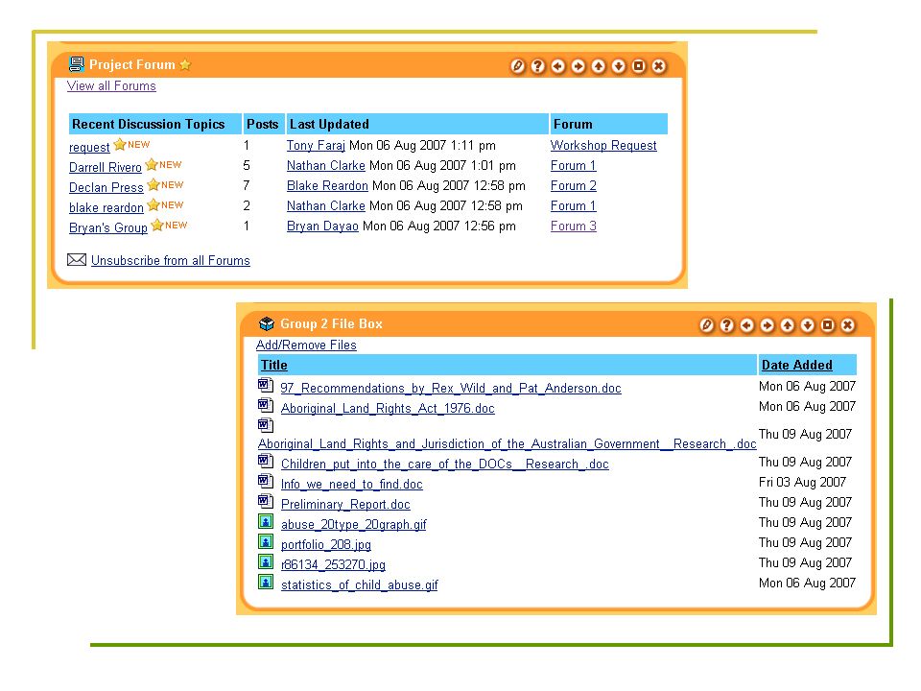Move the Group 2 File Box portlet down
Screen dimensions: 921x691
[x=808, y=325]
